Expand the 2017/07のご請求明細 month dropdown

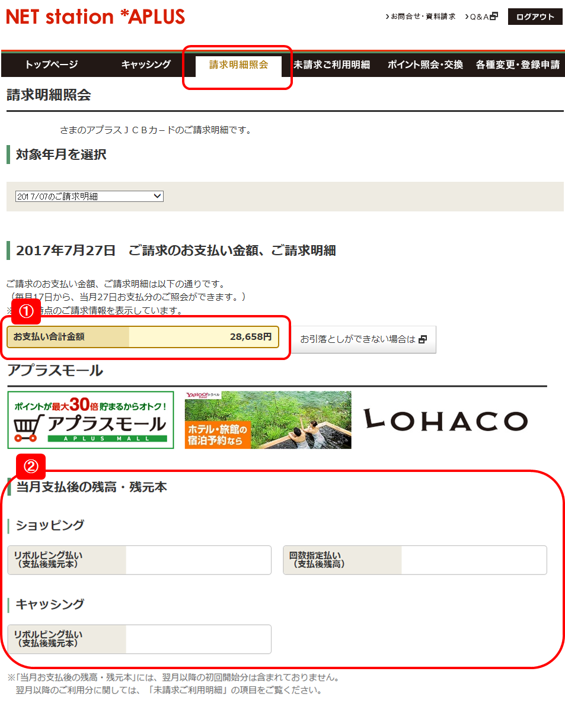[x=89, y=196]
